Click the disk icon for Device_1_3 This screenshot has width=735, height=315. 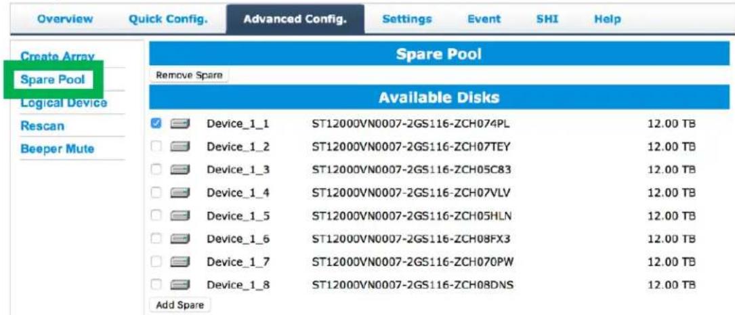(x=179, y=169)
